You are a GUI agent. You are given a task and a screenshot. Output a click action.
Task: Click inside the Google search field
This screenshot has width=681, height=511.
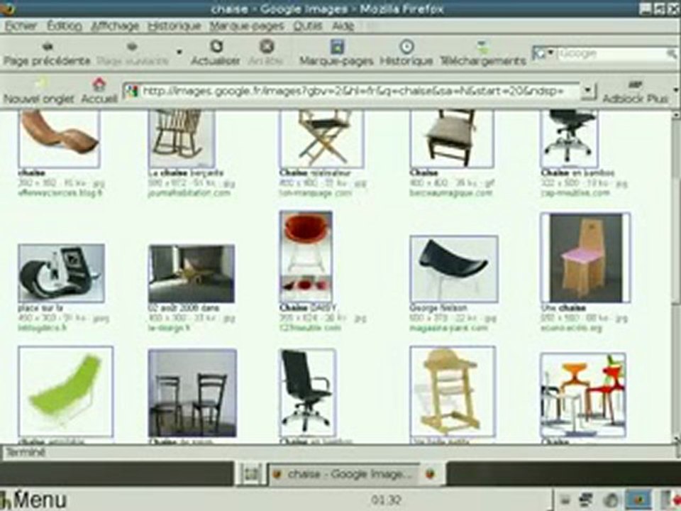click(x=611, y=54)
